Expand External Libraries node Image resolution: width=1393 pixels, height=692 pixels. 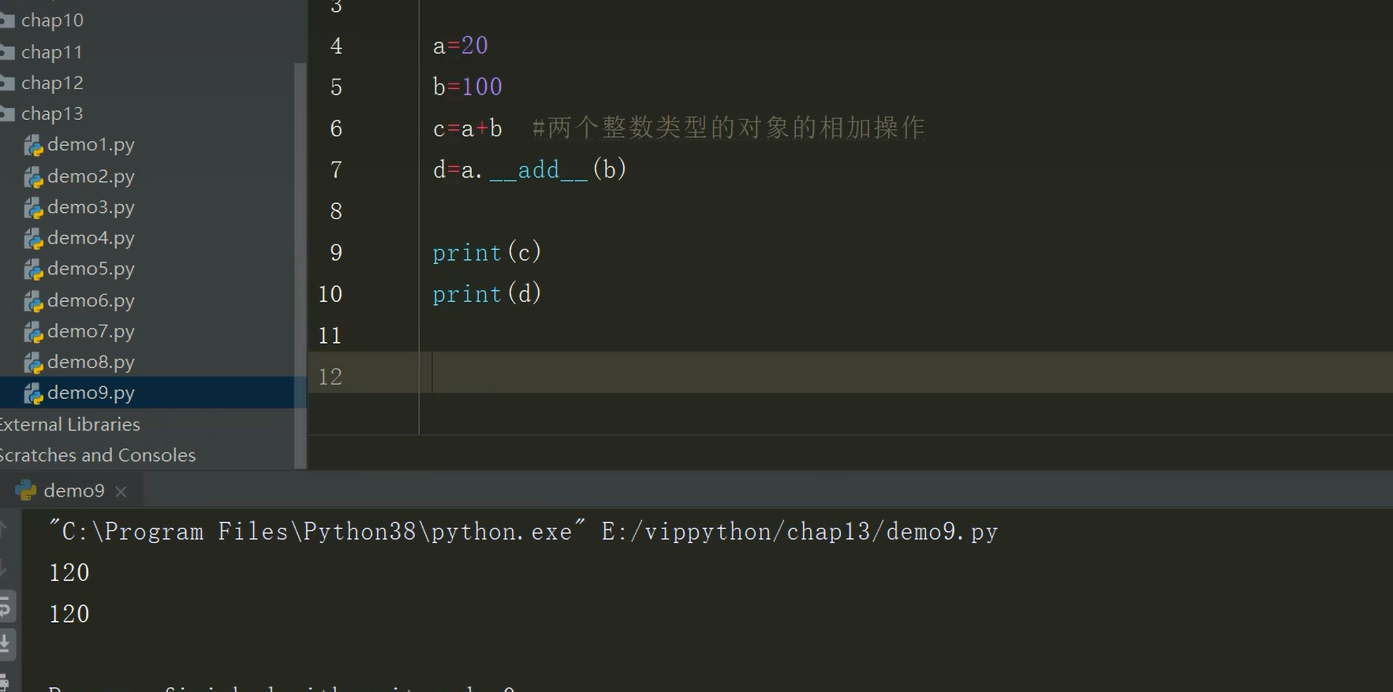click(x=69, y=424)
